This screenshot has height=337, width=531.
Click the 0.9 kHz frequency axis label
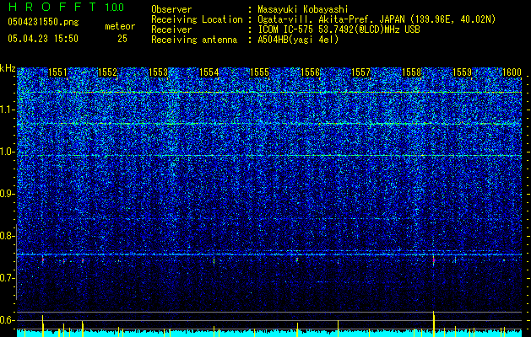coord(8,194)
